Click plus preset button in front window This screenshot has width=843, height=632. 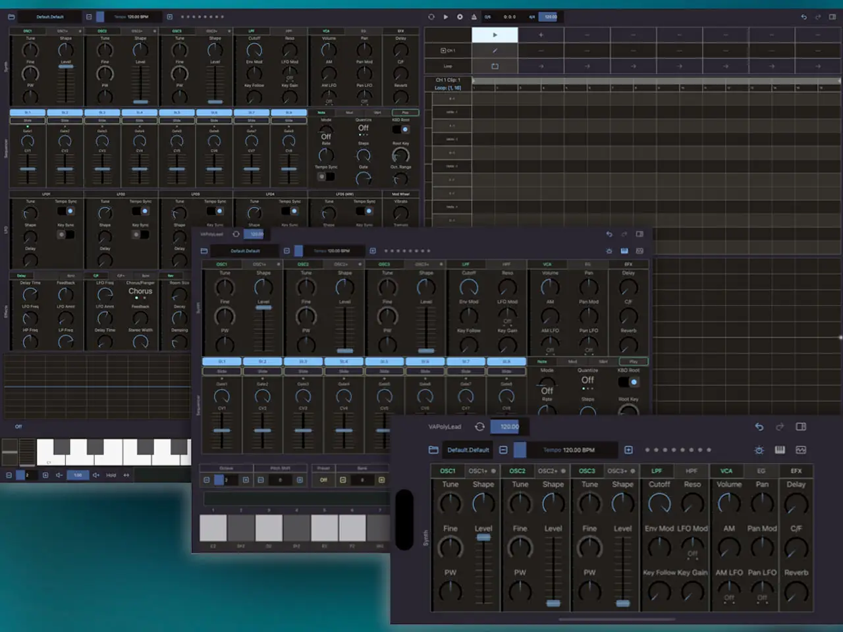pyautogui.click(x=628, y=450)
